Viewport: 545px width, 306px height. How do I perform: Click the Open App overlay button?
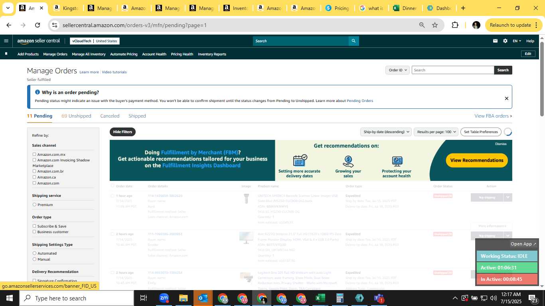click(523, 244)
